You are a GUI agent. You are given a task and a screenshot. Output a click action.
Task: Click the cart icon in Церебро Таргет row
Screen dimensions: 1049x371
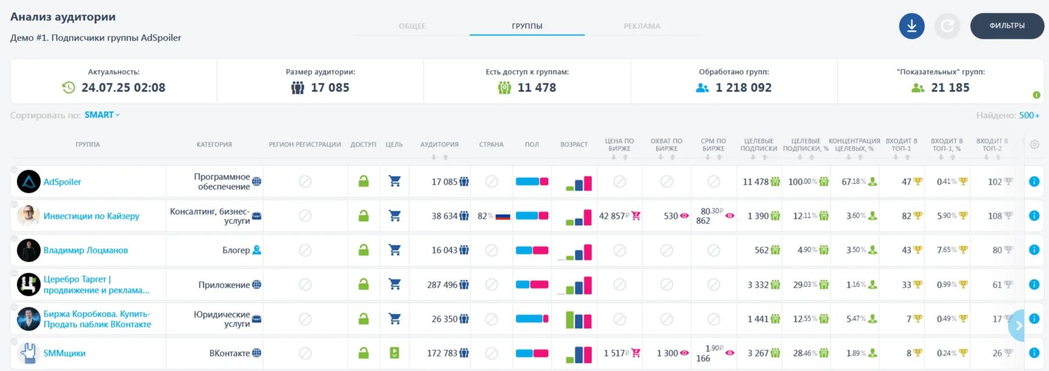[394, 284]
